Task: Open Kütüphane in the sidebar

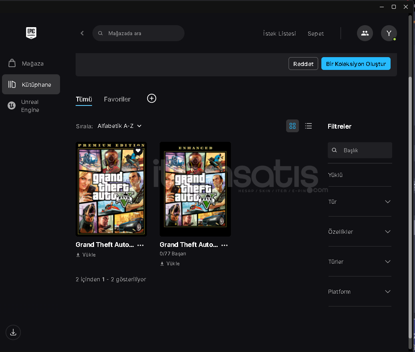Action: pos(31,84)
